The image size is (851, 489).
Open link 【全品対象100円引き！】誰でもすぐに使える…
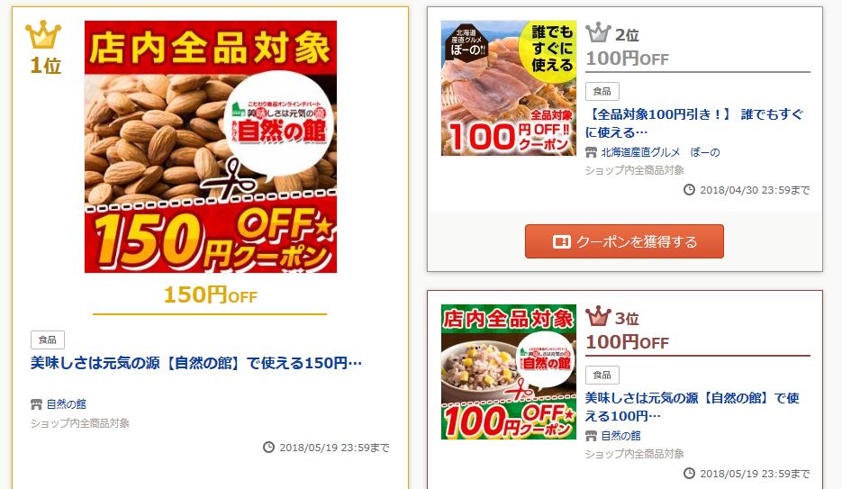tap(694, 123)
